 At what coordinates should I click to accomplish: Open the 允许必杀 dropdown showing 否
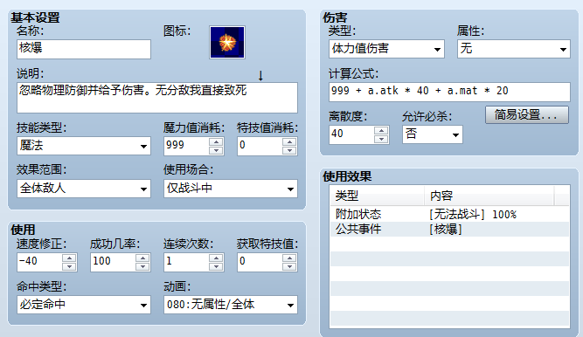[x=433, y=134]
